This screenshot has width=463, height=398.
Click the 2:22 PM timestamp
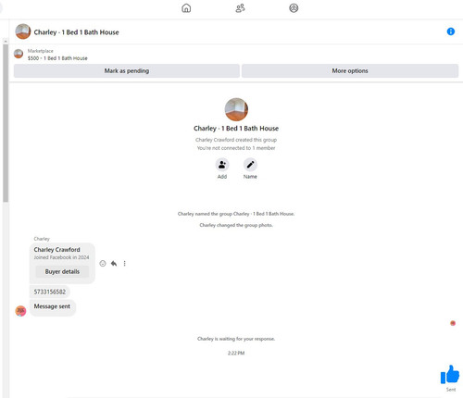236,353
